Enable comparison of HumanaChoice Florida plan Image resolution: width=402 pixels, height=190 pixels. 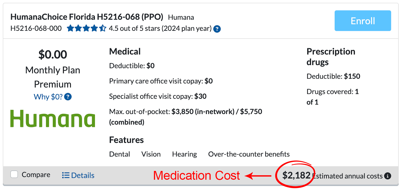click(14, 174)
